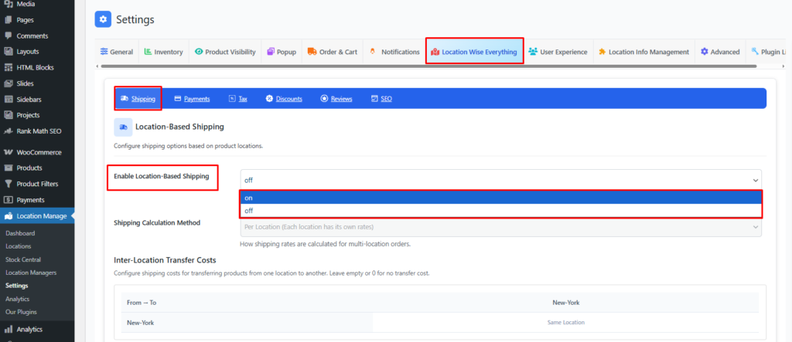Select the "on" option in dropdown list

(500, 198)
